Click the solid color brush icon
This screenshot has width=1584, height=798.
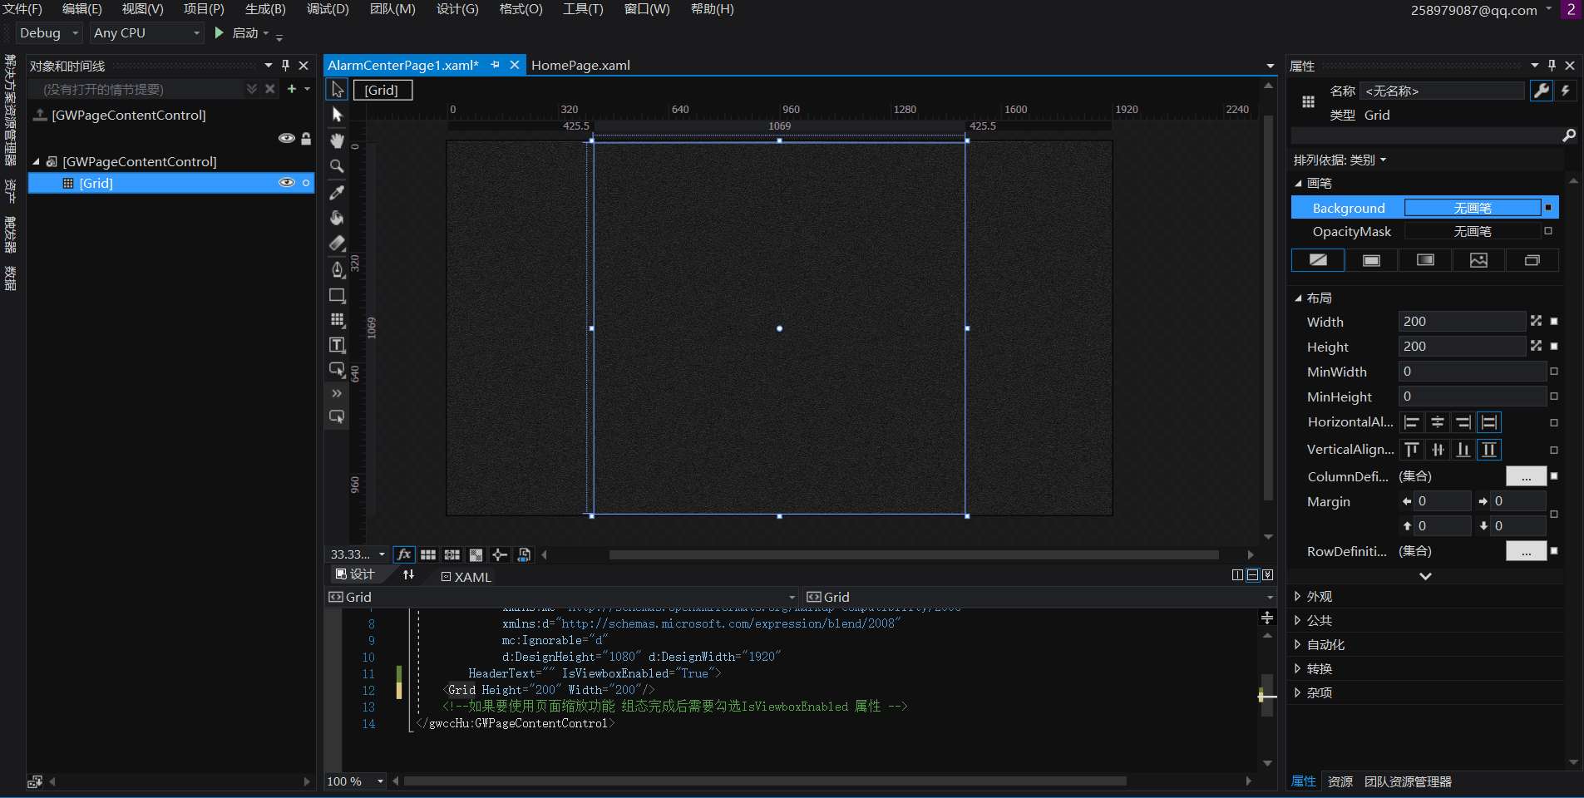(x=1371, y=260)
